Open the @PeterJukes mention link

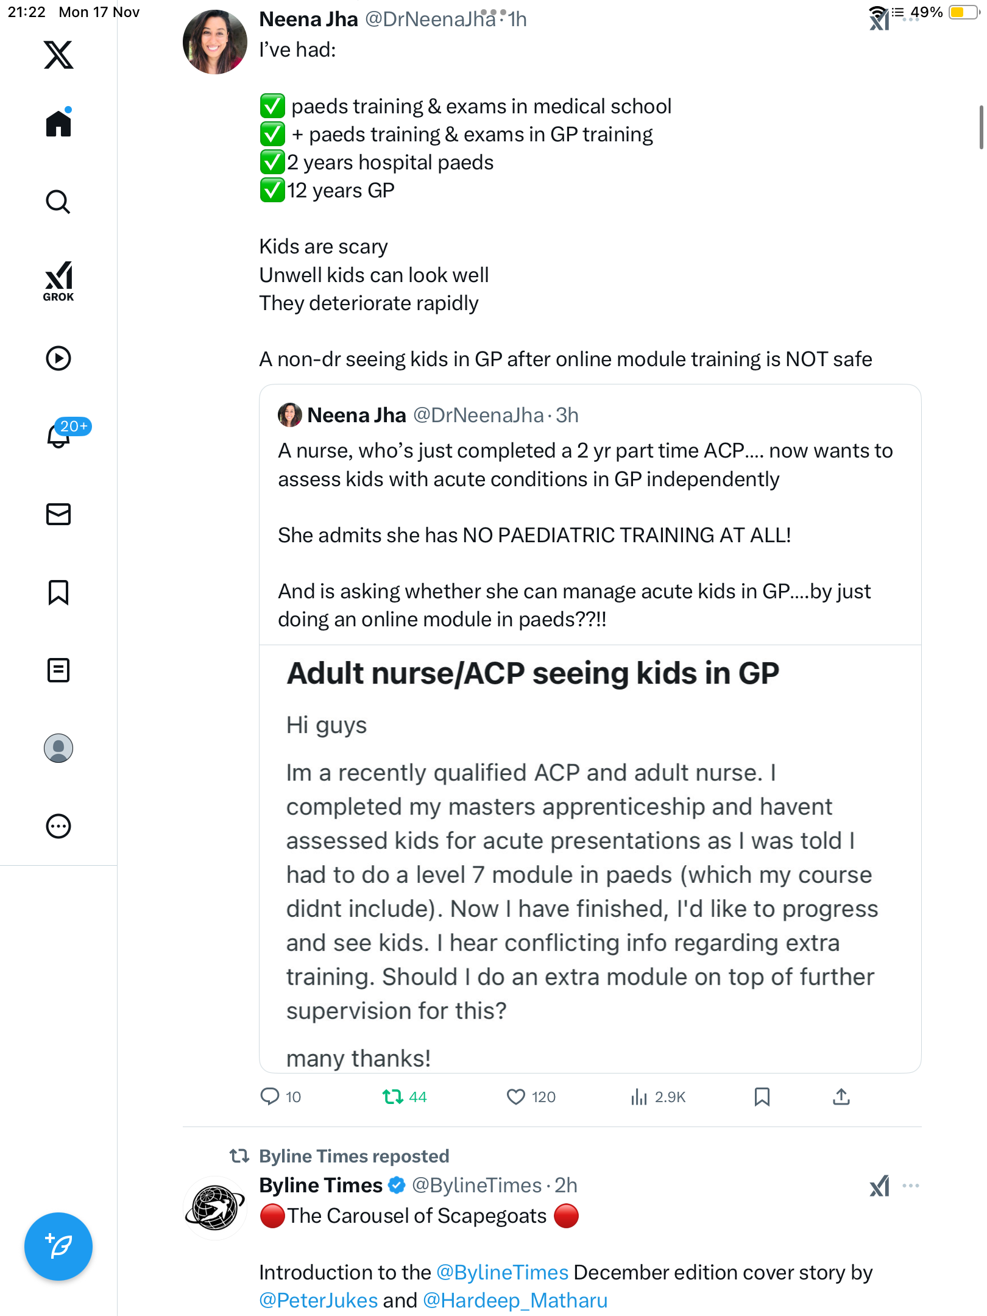[x=319, y=1300]
